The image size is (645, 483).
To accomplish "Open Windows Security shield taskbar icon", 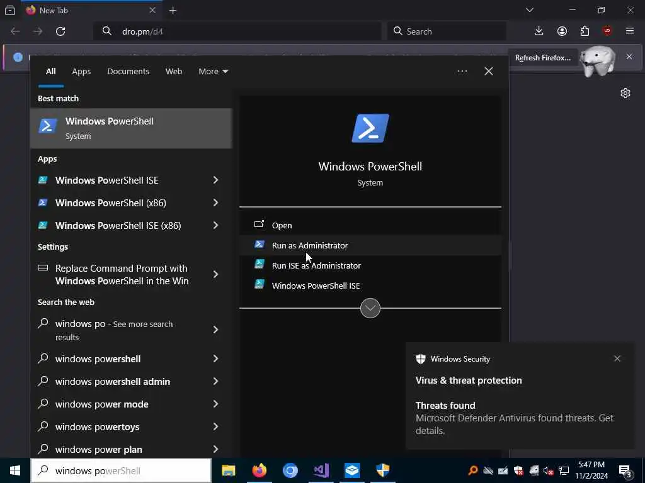I will coord(382,470).
